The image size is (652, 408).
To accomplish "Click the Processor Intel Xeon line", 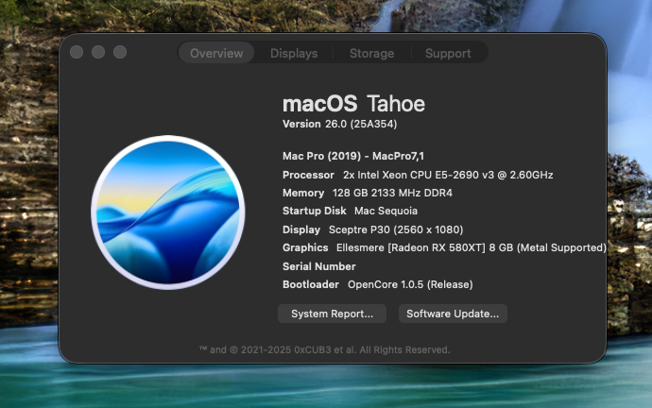I will (418, 175).
